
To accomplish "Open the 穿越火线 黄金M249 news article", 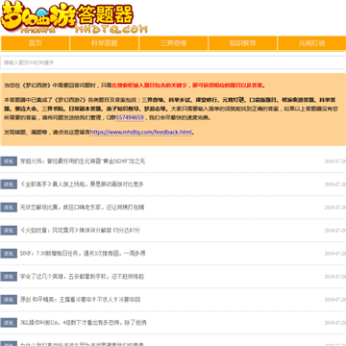I will 83,161.
